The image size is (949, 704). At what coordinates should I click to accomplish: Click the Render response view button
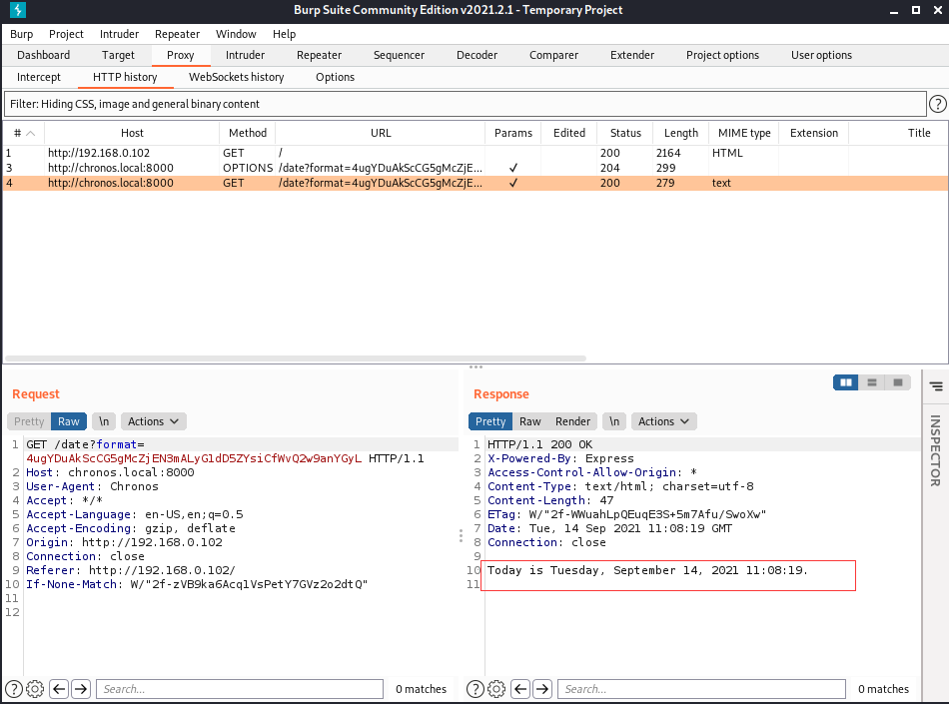[x=572, y=421]
